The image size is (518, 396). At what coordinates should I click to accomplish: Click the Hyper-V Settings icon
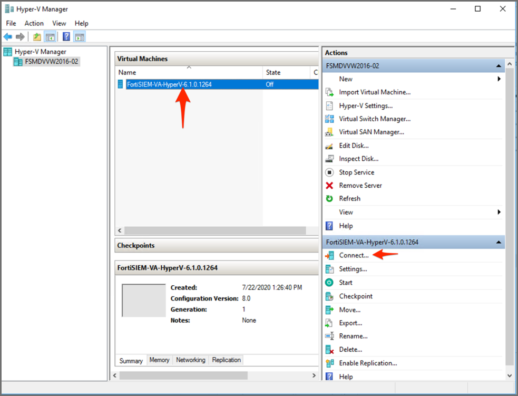pos(329,106)
